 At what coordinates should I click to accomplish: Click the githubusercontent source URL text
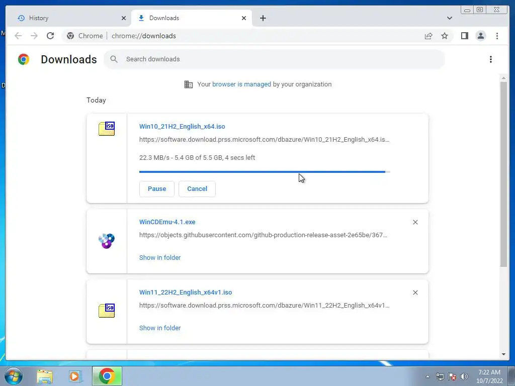coord(263,235)
